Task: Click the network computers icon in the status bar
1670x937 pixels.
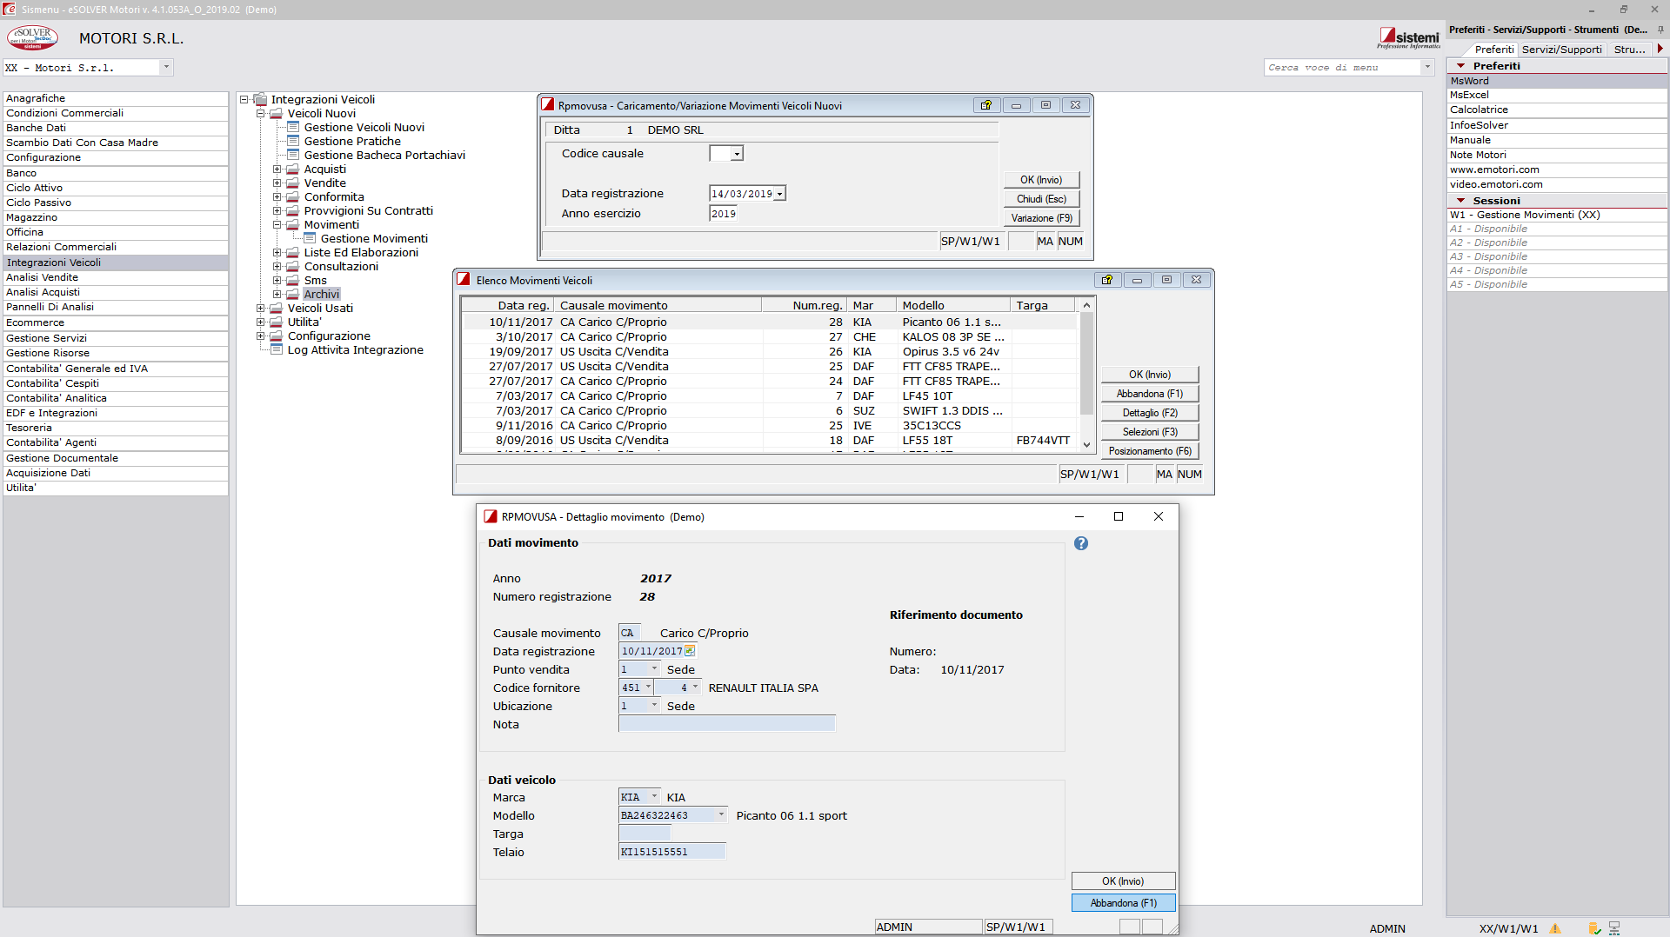Action: tap(1614, 928)
